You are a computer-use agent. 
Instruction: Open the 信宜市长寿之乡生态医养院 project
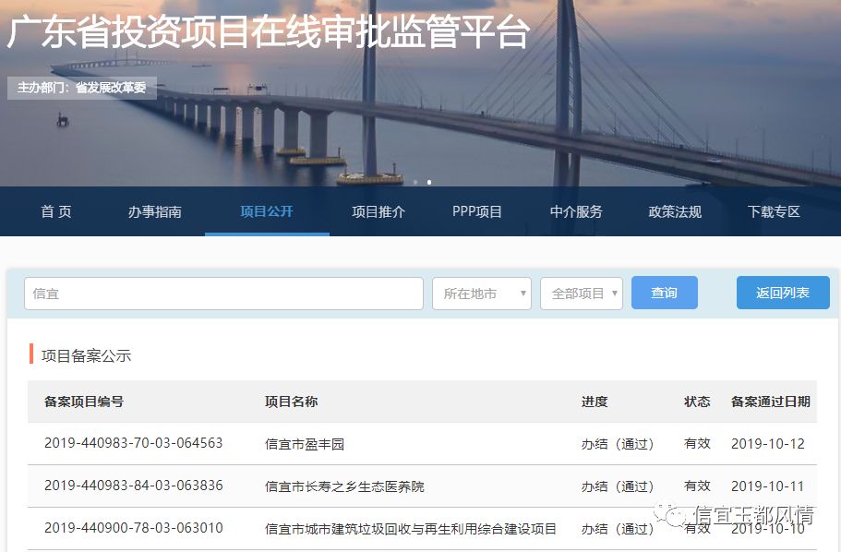pos(343,486)
